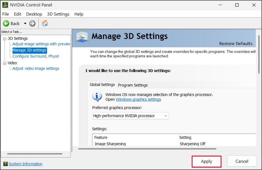This screenshot has height=170, width=262.
Task: Click the main panel horizontal scrollbar
Action: point(147,149)
